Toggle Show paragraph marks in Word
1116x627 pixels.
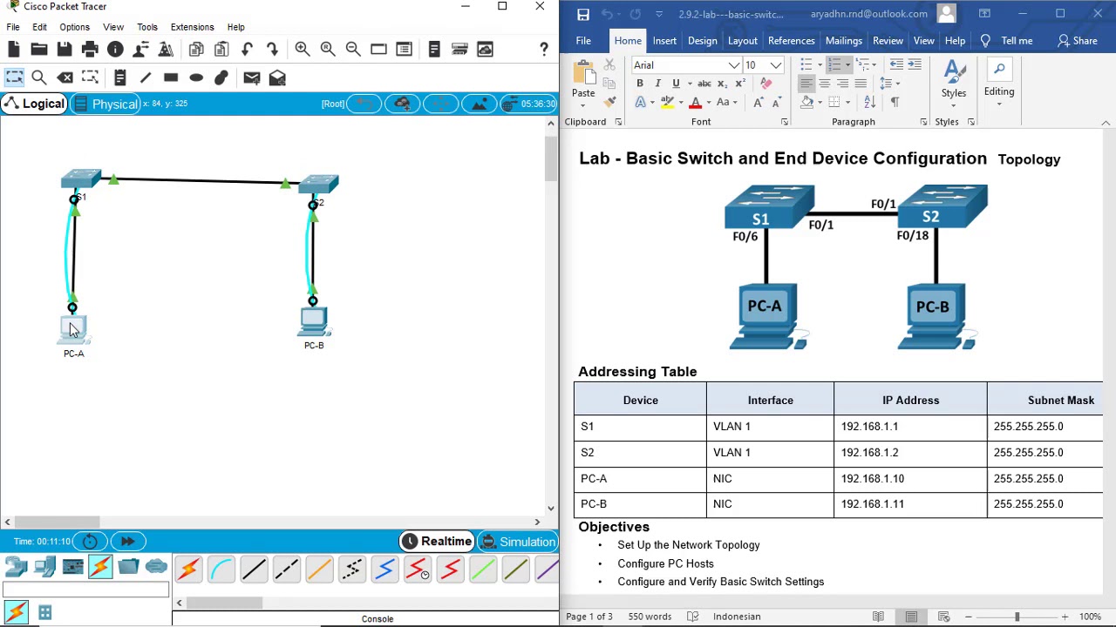(x=895, y=103)
